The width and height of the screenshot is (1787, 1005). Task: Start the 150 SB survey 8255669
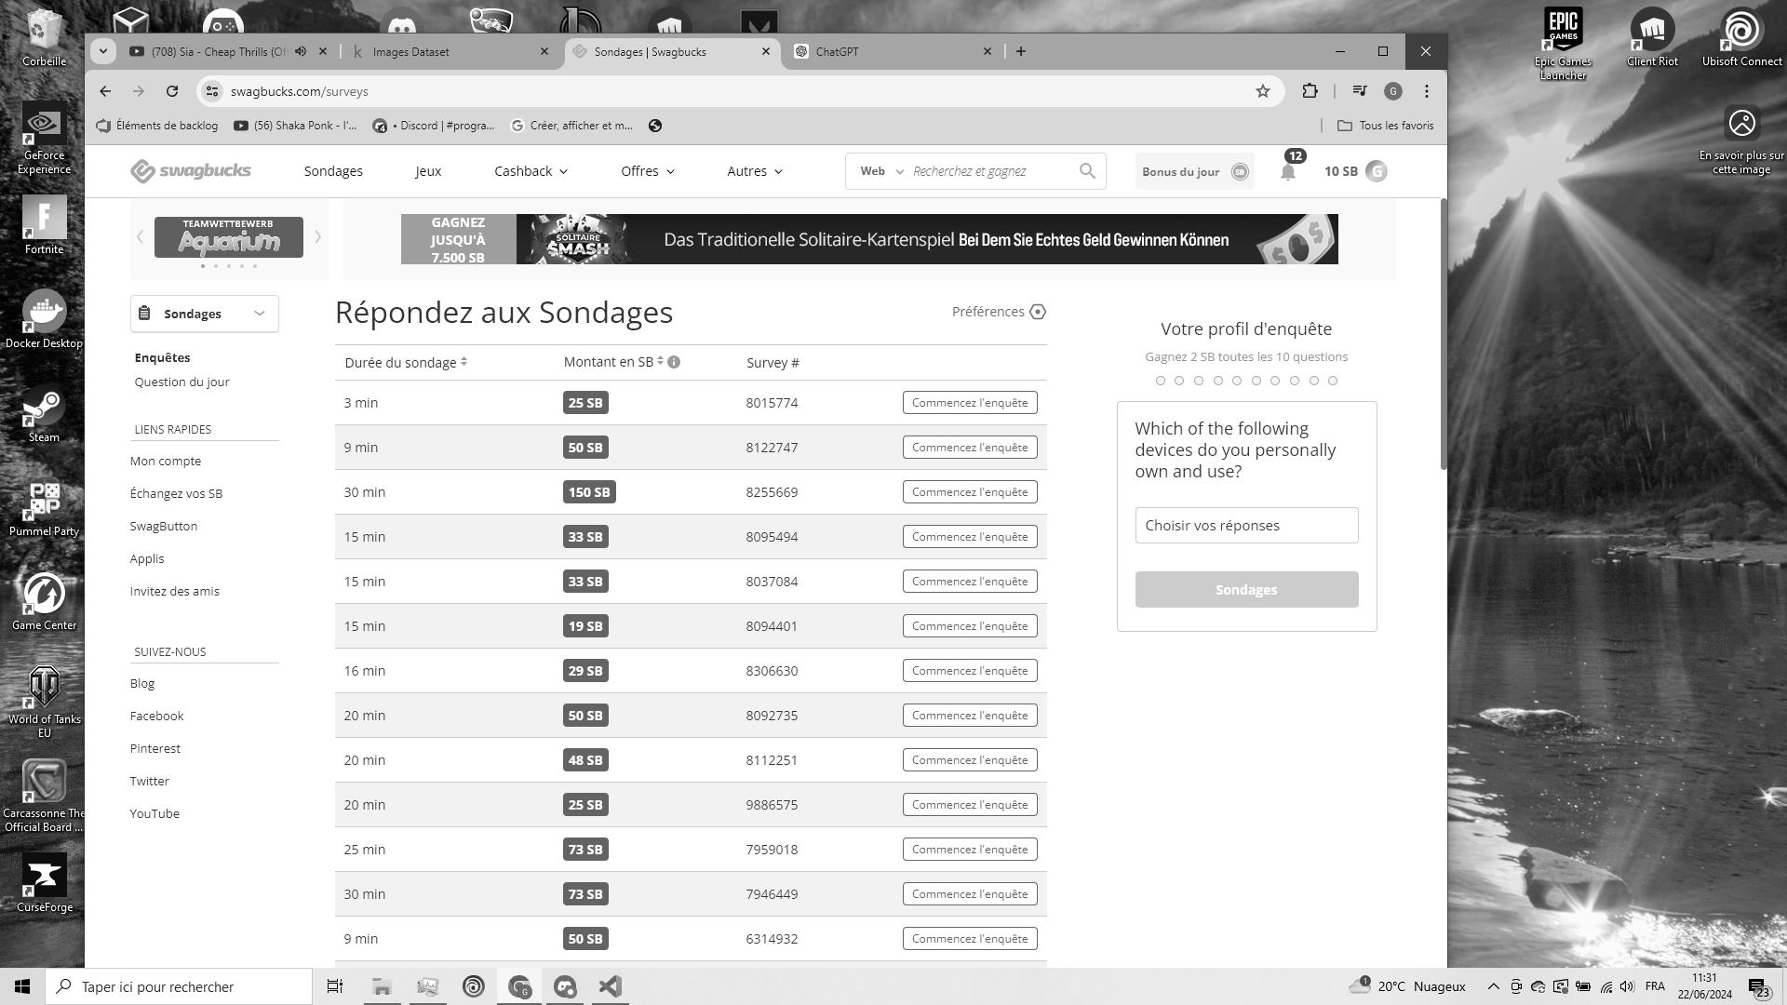coord(970,492)
